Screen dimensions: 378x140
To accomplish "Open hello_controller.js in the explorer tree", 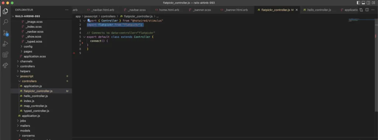I will (36, 96).
